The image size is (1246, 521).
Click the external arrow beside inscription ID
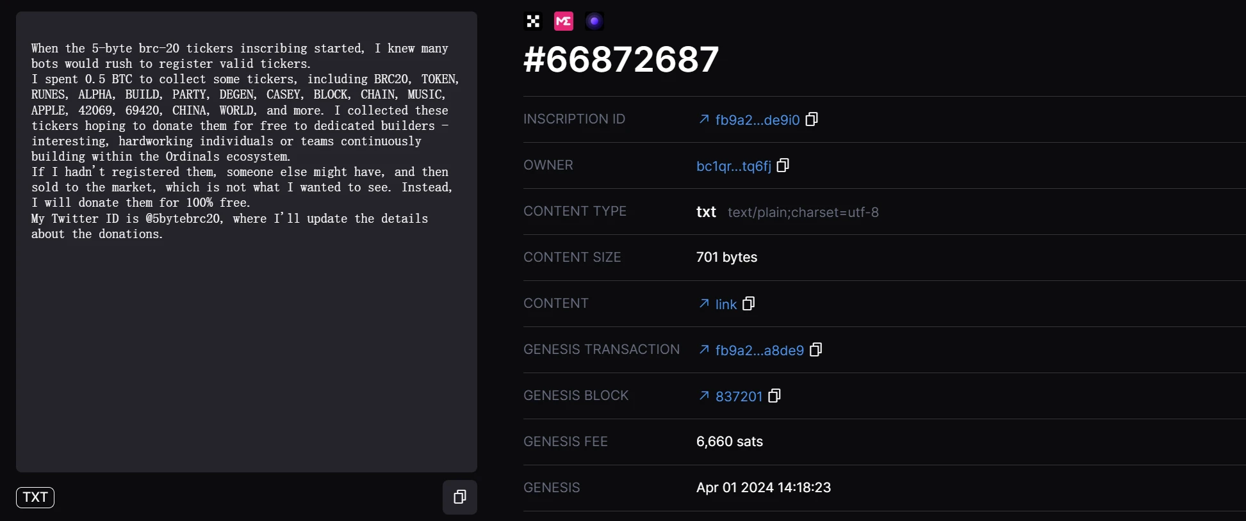point(704,119)
